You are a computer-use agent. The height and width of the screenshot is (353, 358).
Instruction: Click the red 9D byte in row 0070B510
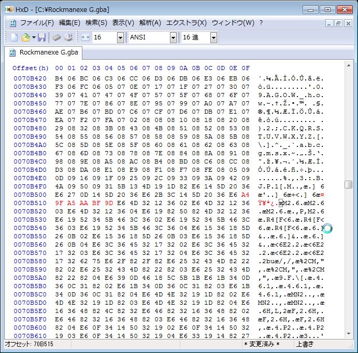109,203
